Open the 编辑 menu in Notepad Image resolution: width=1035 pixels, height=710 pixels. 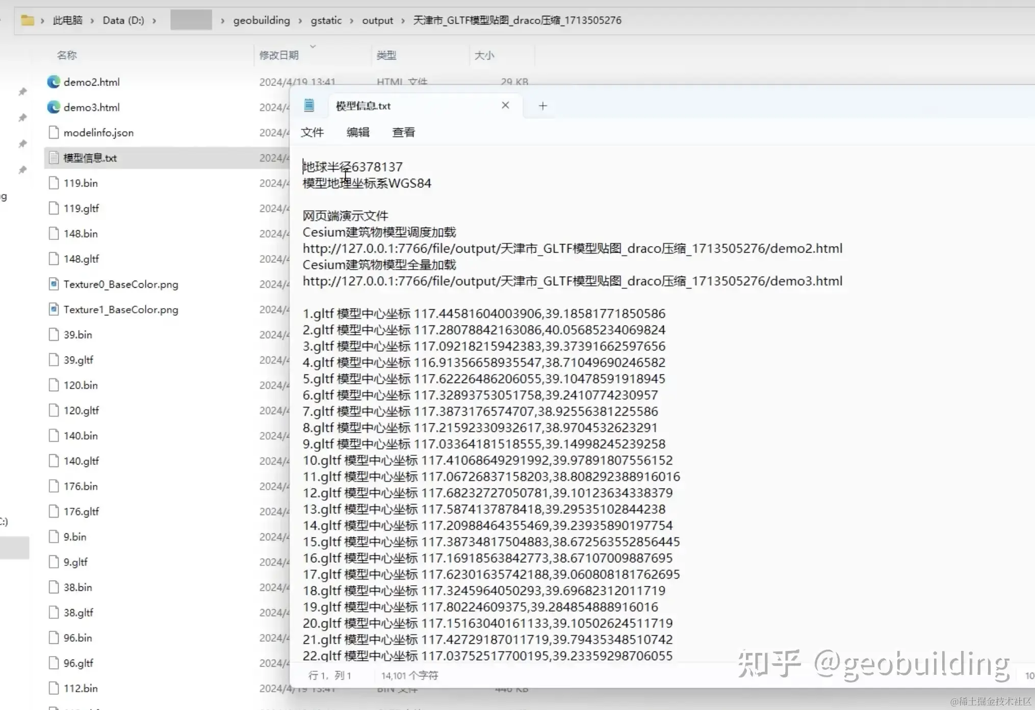click(x=358, y=132)
